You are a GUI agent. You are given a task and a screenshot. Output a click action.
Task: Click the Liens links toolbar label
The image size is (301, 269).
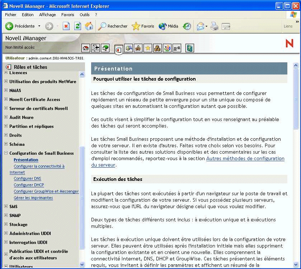(288, 26)
